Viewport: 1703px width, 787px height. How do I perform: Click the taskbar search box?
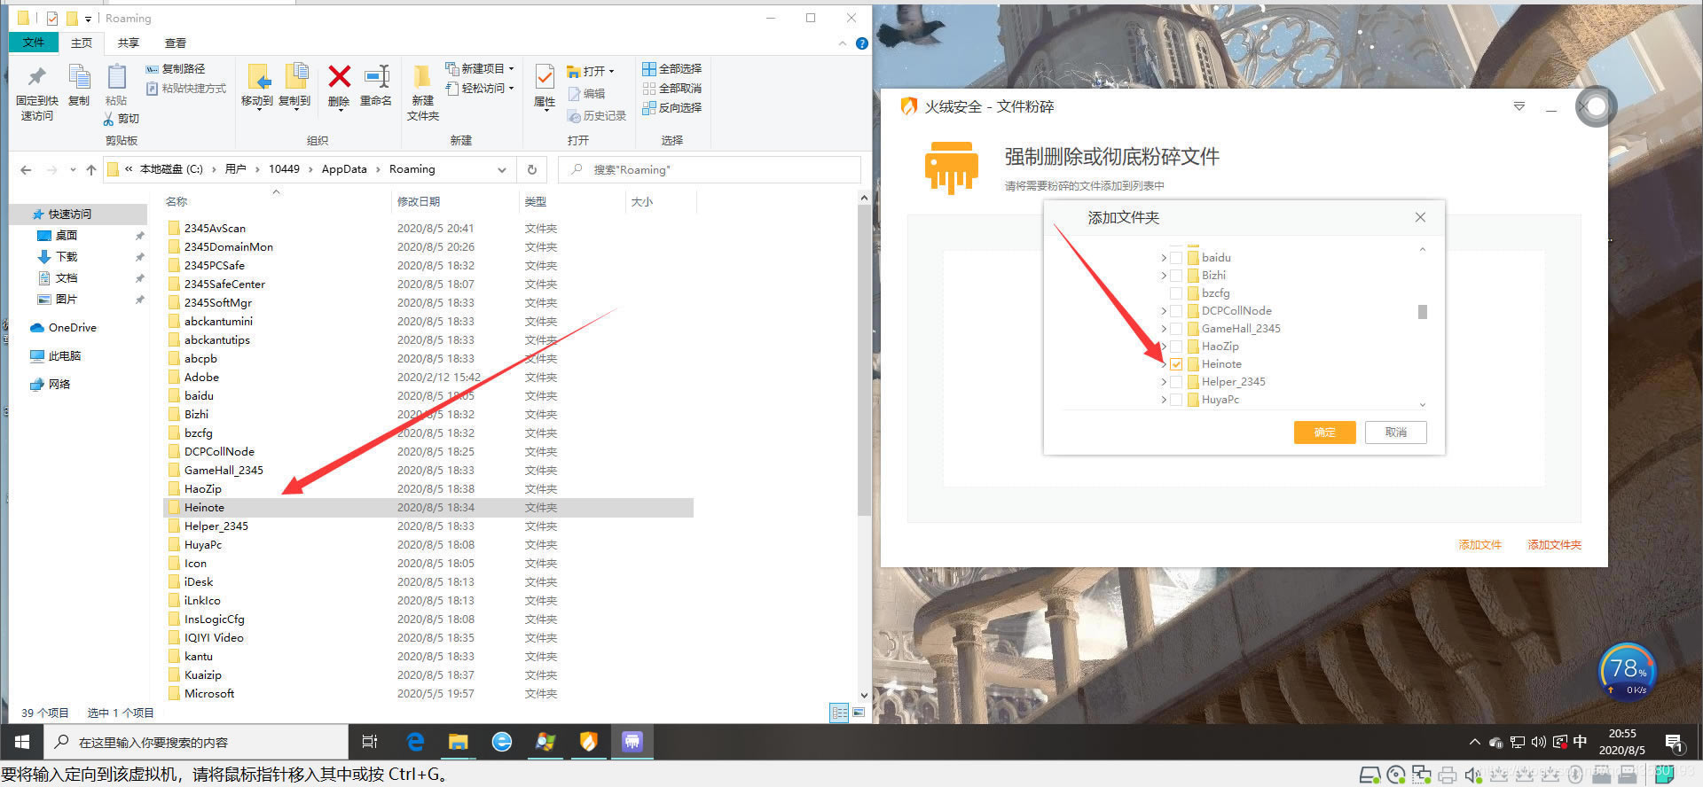coord(196,742)
